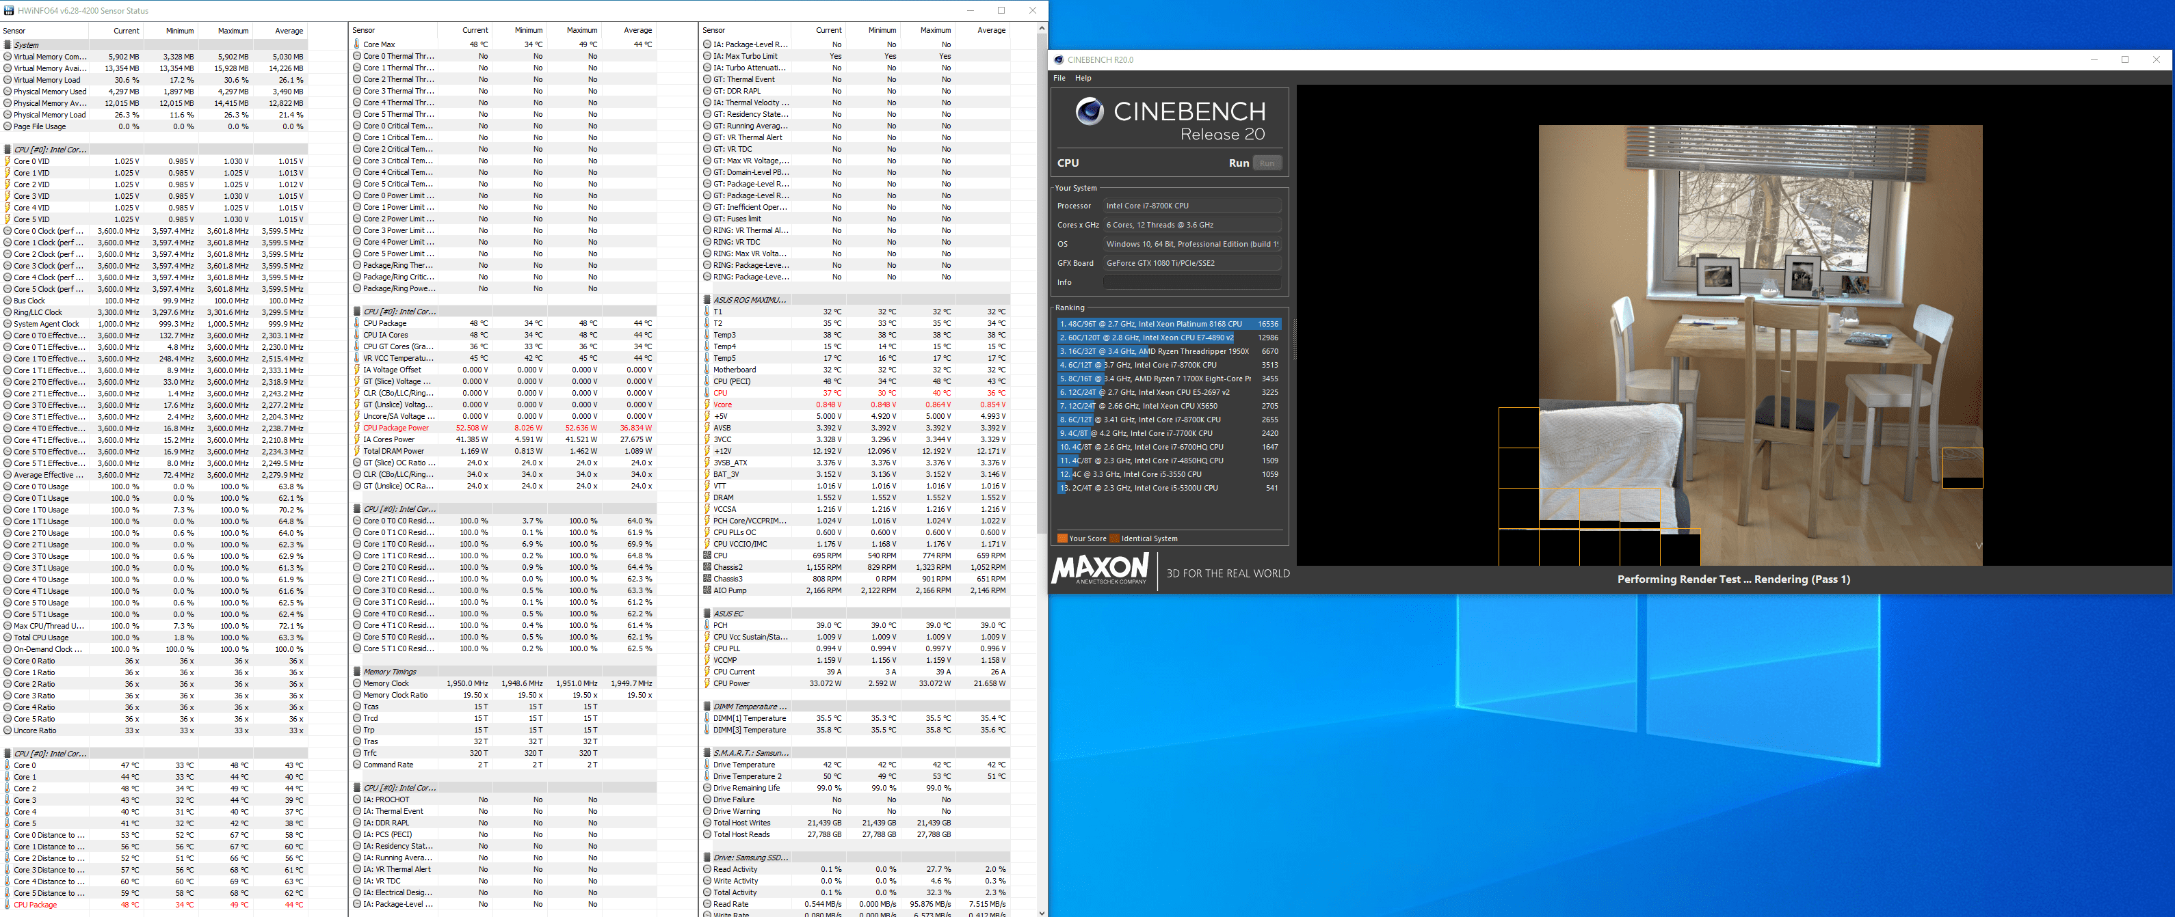The height and width of the screenshot is (917, 2175).
Task: Click the GFX Board field
Action: 1191,263
